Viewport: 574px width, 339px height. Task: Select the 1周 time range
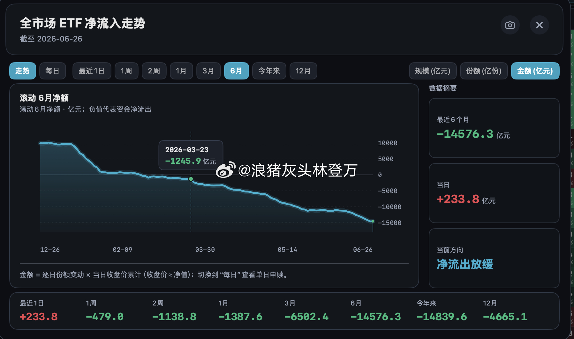[x=126, y=71]
